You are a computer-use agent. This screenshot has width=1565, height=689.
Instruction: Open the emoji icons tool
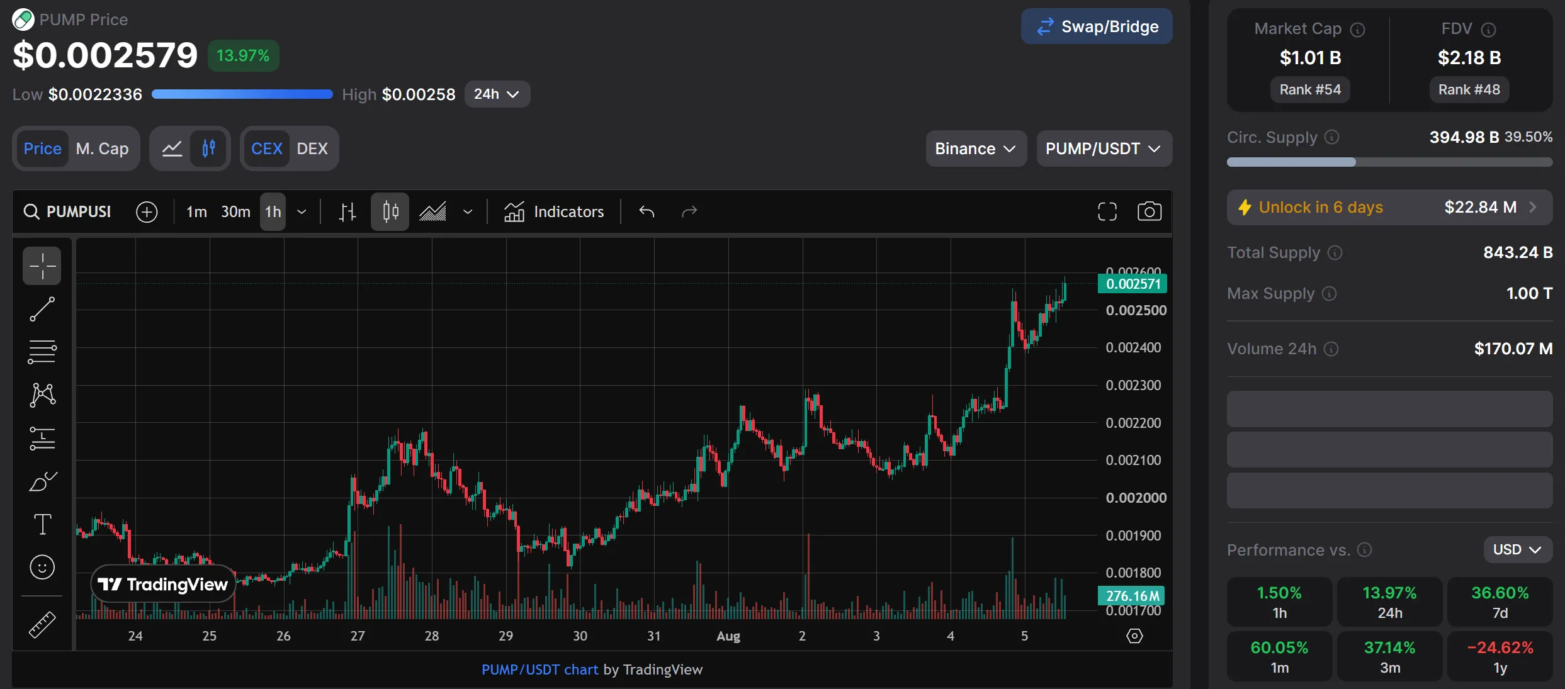pos(42,568)
